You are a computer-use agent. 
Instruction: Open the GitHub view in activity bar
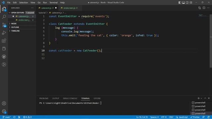click(4, 57)
